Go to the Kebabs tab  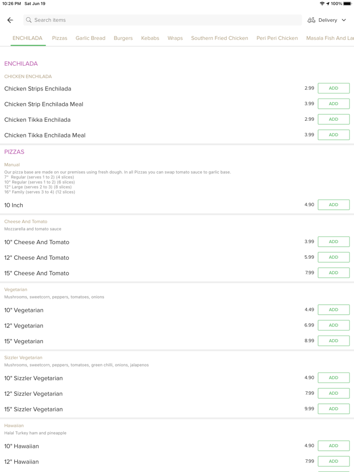click(150, 38)
